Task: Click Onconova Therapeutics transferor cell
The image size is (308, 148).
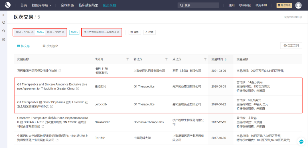Action: click(x=149, y=122)
